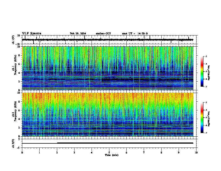Click the ch.3(V) black signal bar
Image resolution: width=221 pixels, height=171 pixels.
(107, 143)
